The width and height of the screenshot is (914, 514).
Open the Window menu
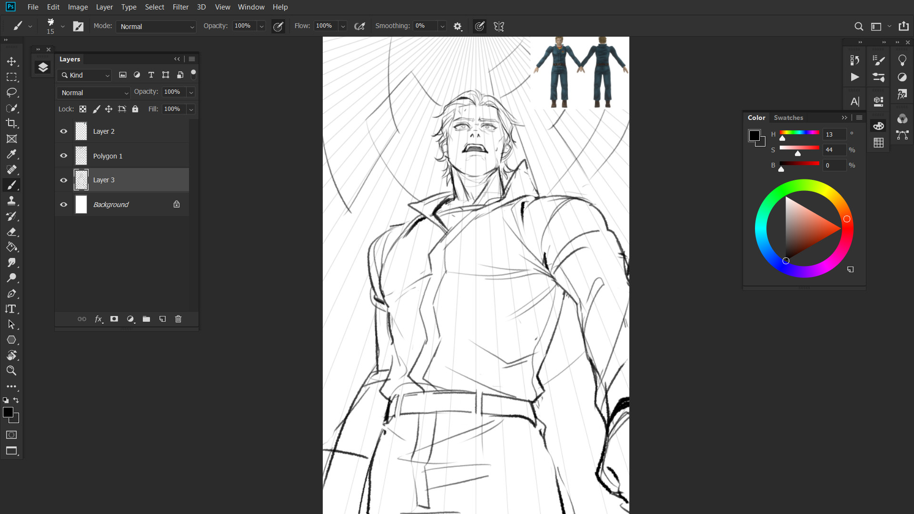pyautogui.click(x=251, y=7)
